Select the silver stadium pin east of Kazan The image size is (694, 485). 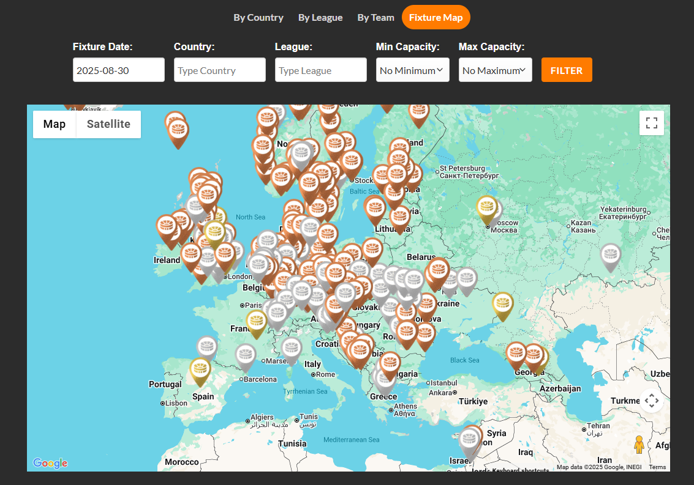click(x=610, y=255)
